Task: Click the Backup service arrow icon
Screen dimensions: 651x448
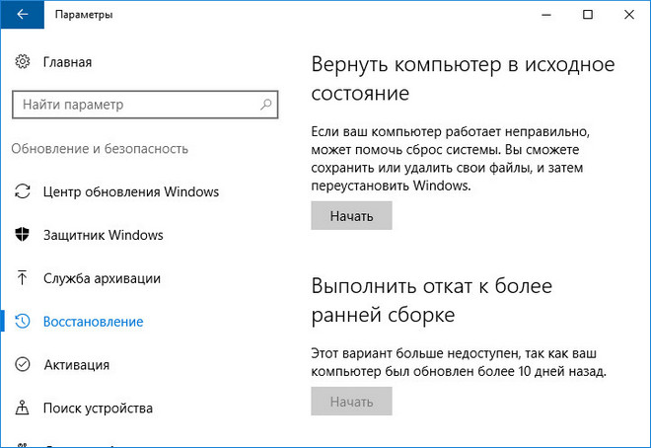Action: point(24,278)
